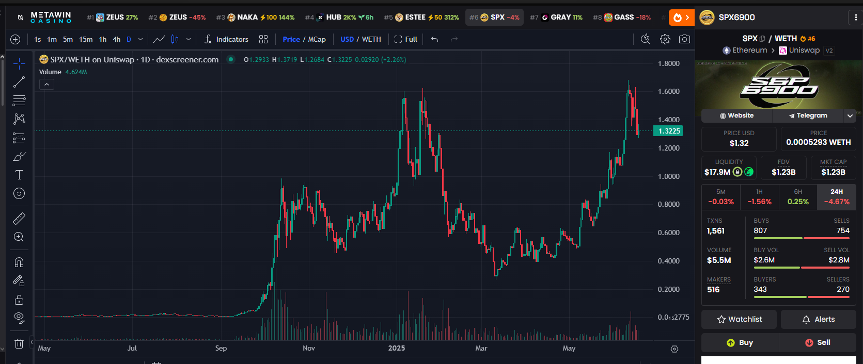The image size is (863, 364).
Task: Open the Indicators menu
Action: (x=226, y=39)
